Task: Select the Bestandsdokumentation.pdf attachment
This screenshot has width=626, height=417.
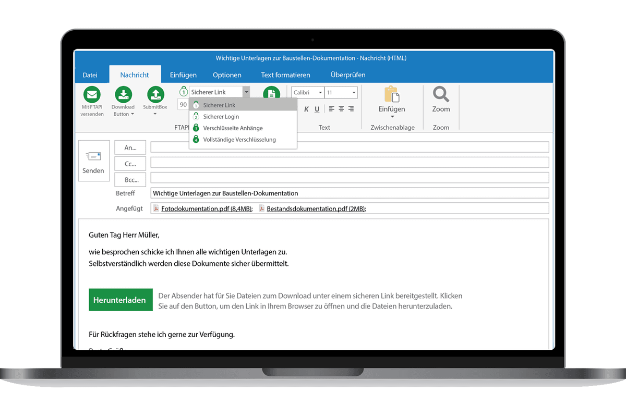Action: (316, 208)
